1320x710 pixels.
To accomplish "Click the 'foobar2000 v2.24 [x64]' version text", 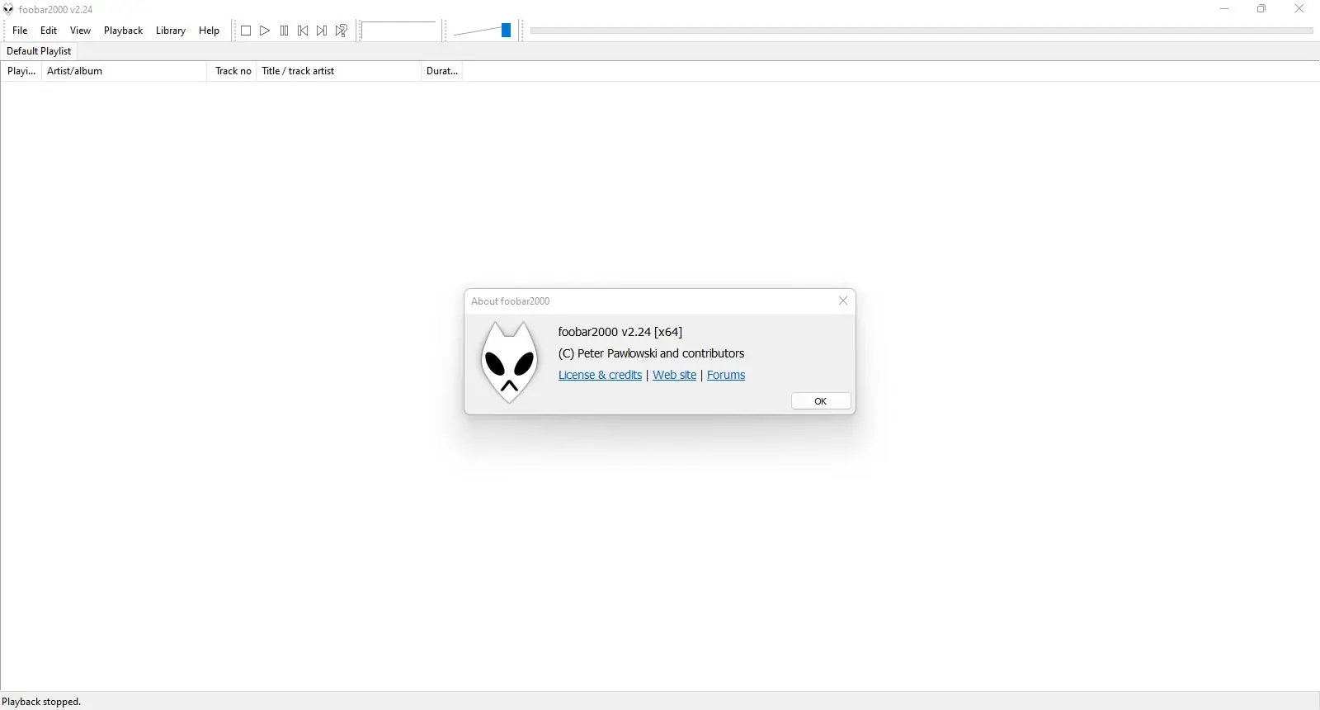I will coord(620,332).
